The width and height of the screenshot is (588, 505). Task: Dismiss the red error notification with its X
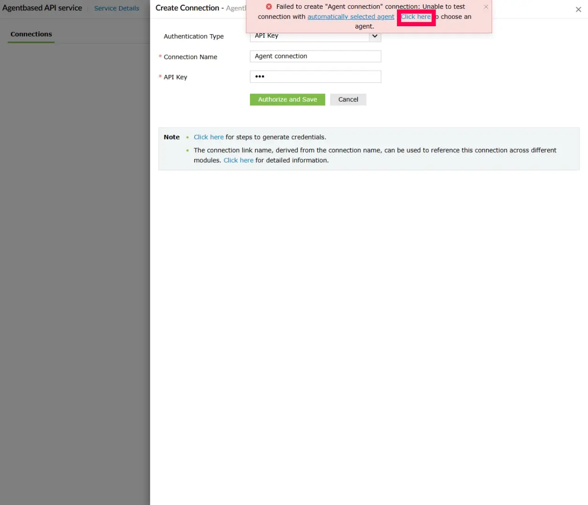tap(486, 7)
